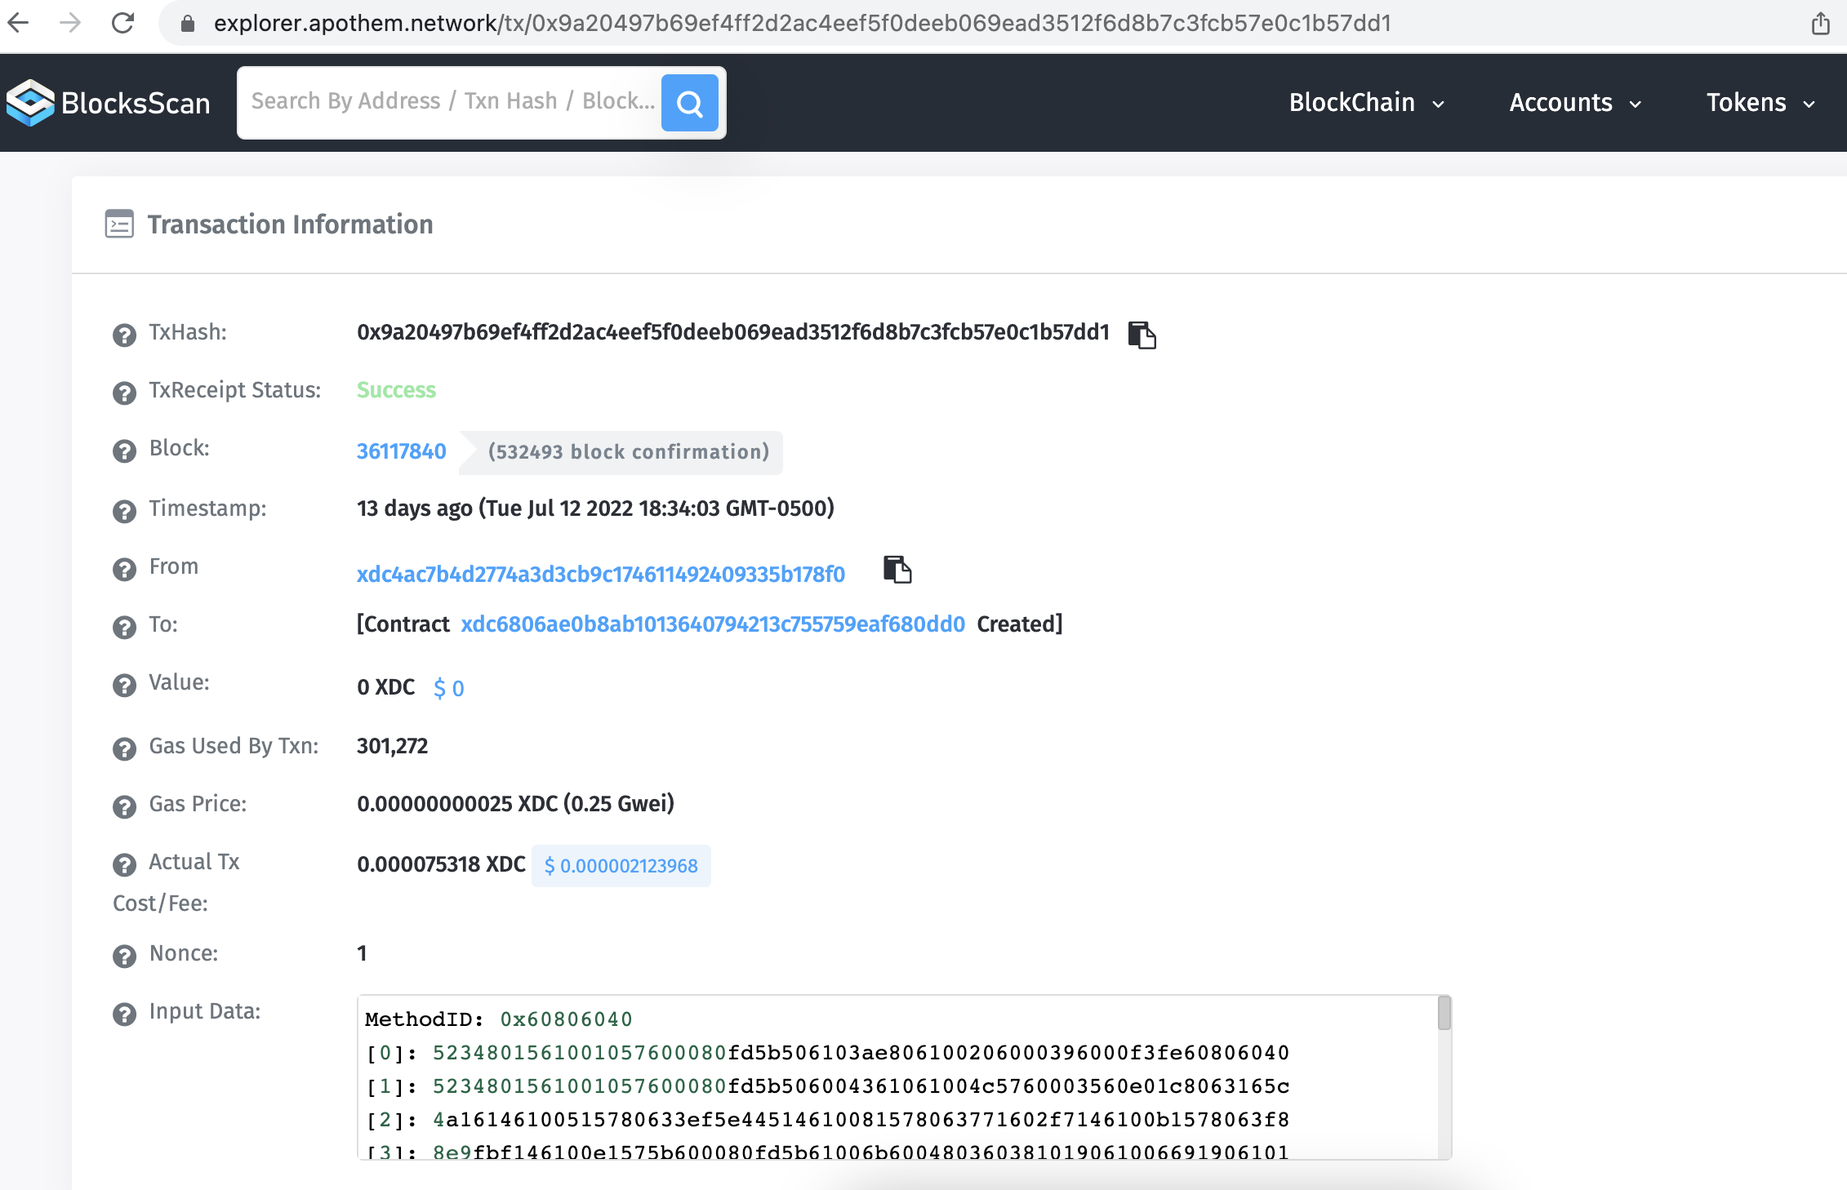
Task: Copy the TxHash to clipboard
Action: coord(1142,335)
